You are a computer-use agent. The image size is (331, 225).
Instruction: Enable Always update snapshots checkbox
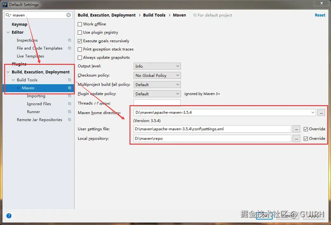pyautogui.click(x=80, y=58)
